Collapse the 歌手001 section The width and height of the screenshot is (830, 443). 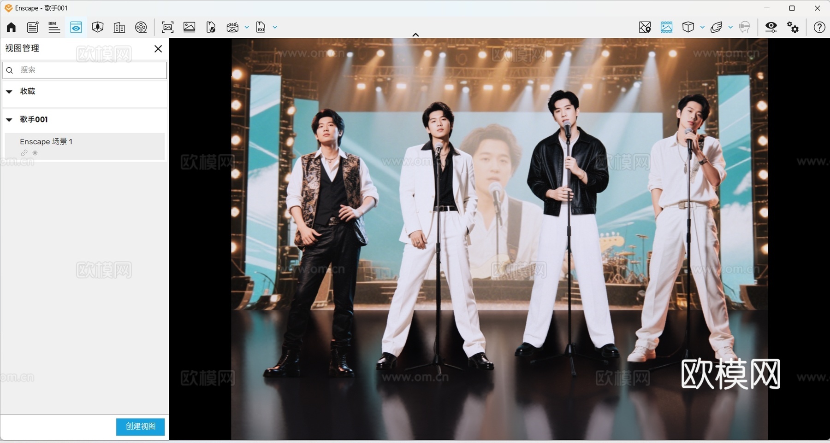tap(9, 120)
